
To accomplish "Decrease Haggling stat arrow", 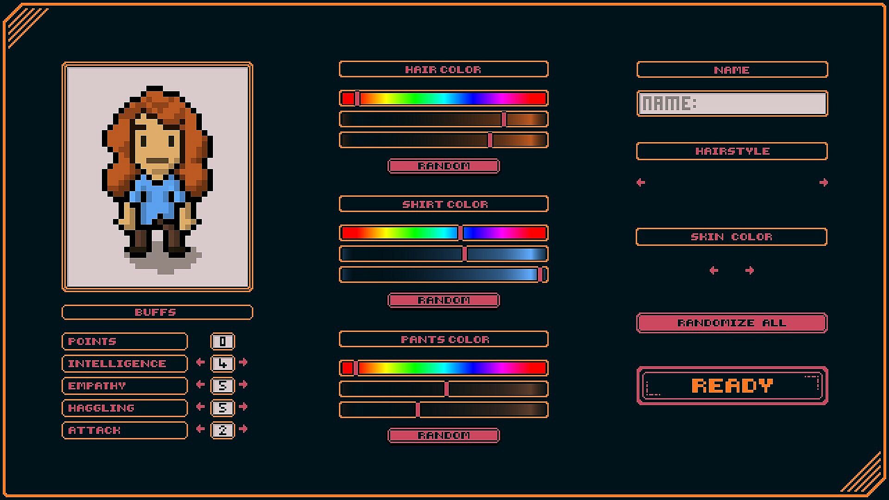I will [x=200, y=407].
